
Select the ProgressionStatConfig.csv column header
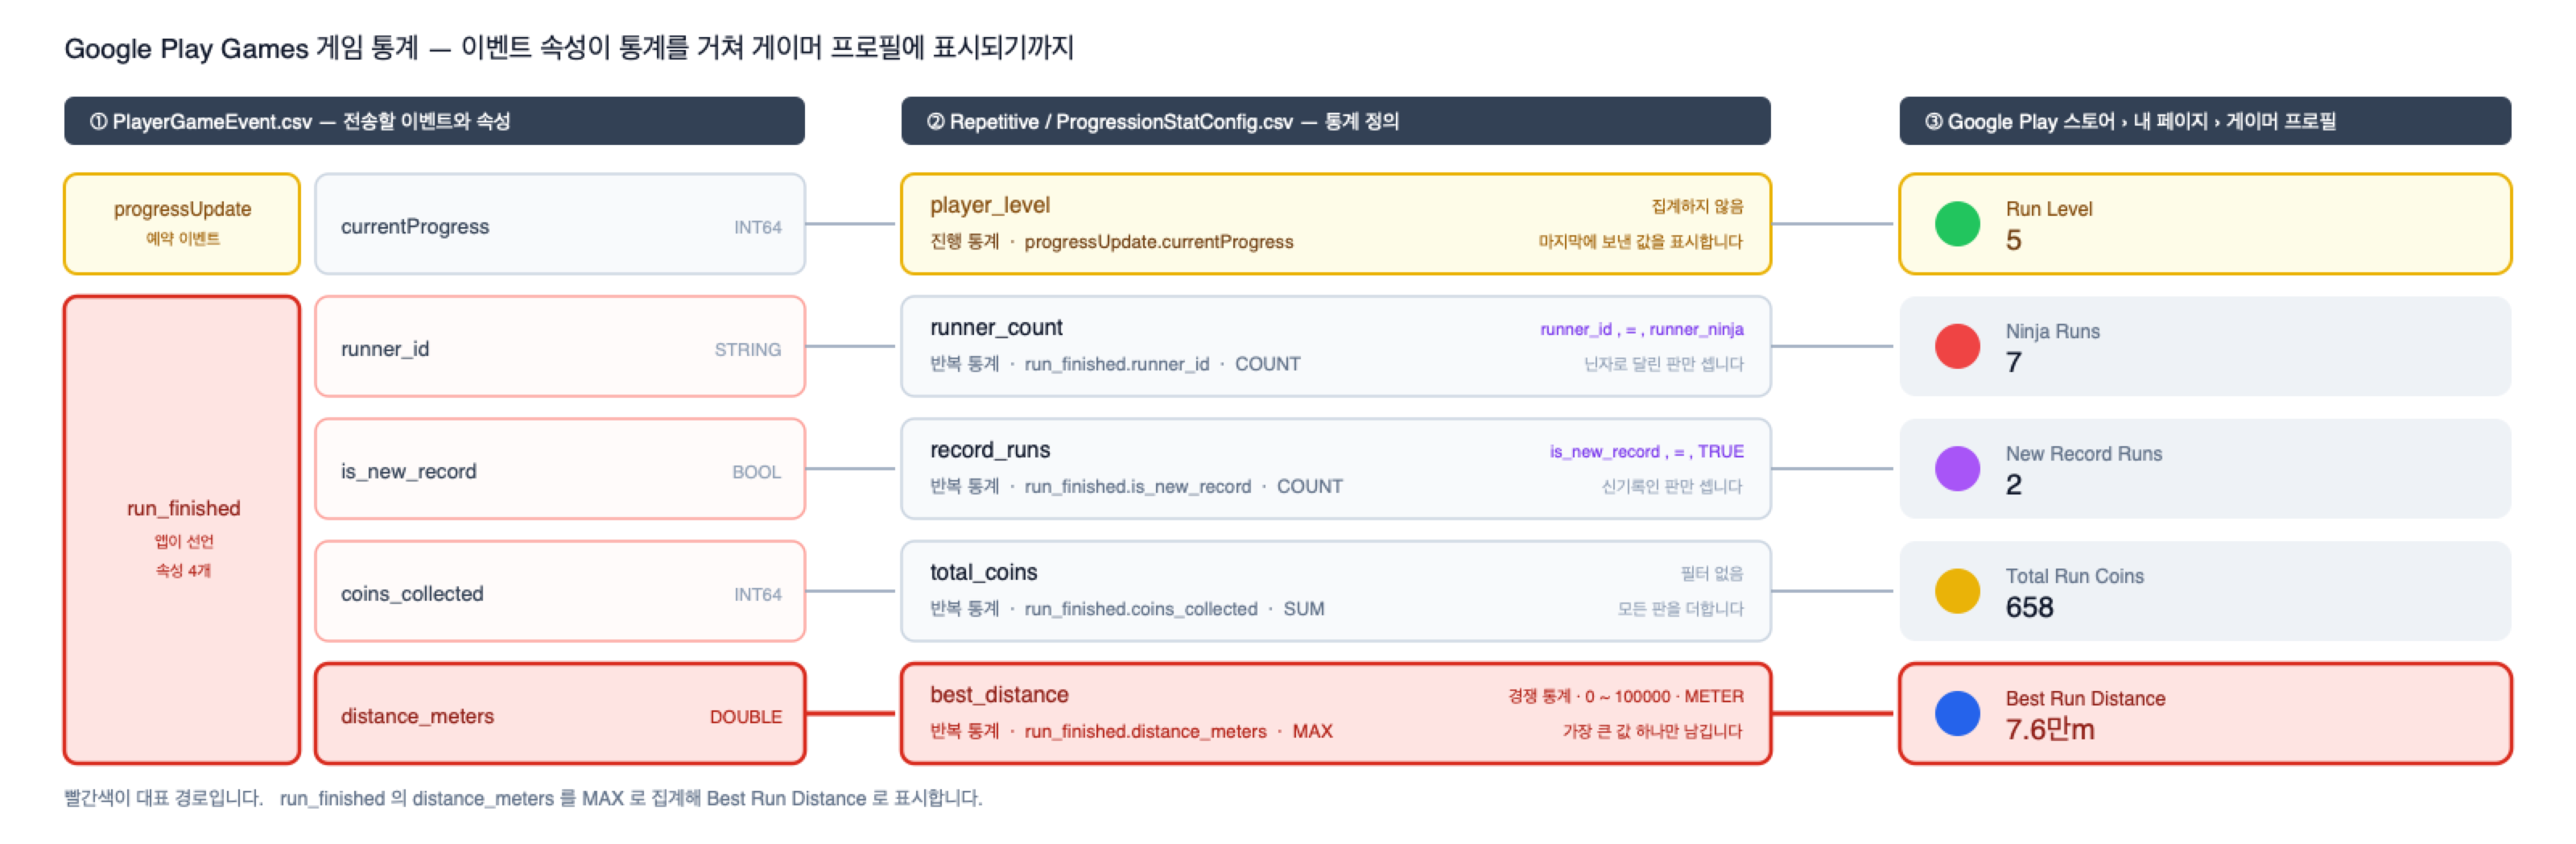coord(1335,121)
